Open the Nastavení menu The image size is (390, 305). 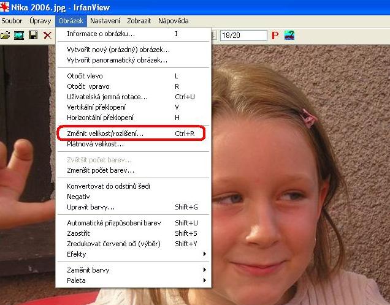[105, 21]
